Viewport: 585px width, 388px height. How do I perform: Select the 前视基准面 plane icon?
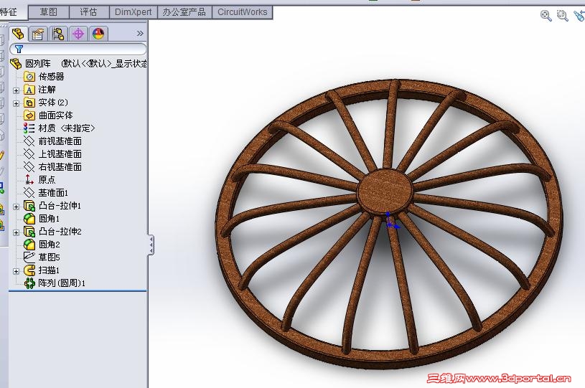[x=29, y=141]
